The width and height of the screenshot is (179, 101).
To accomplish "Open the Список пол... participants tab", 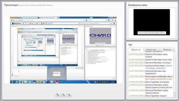I will pos(151,49).
